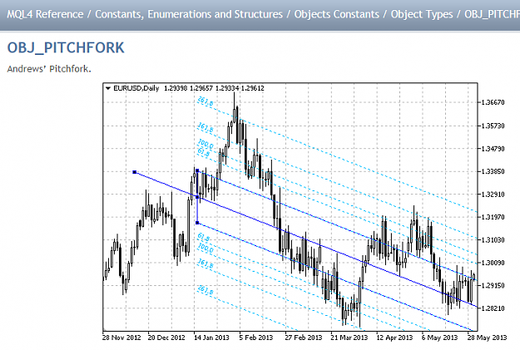Click the 27 Feb 2013 date label
520x350 pixels.
[x=304, y=338]
